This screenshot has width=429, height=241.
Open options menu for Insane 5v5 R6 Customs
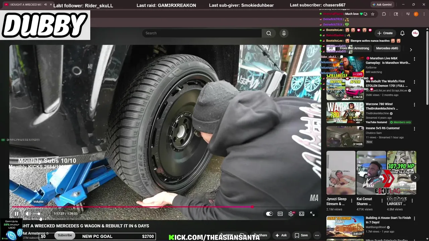pos(414,129)
